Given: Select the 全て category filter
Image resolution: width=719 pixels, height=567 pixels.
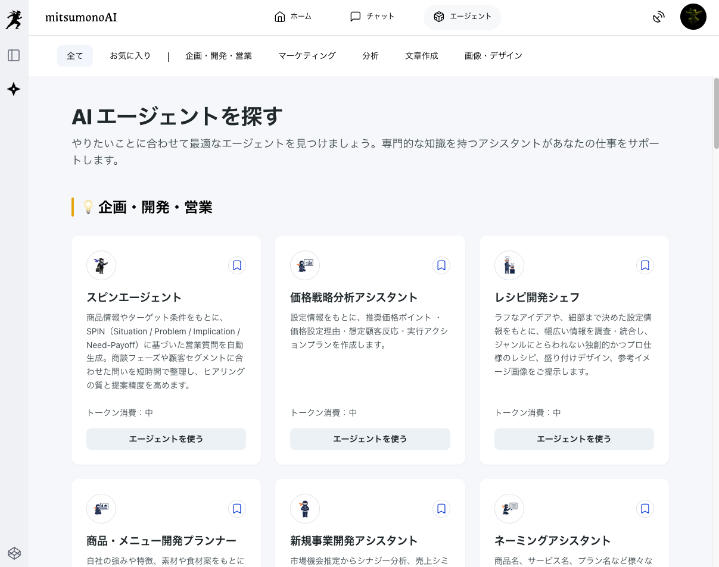Looking at the screenshot, I should [75, 56].
